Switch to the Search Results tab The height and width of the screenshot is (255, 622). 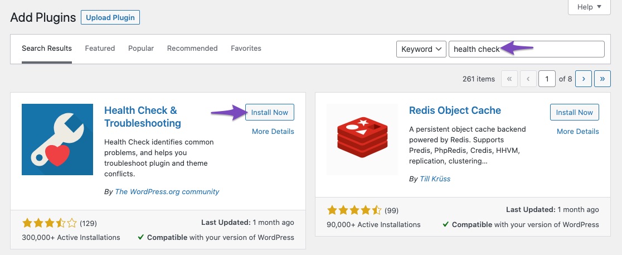click(47, 49)
